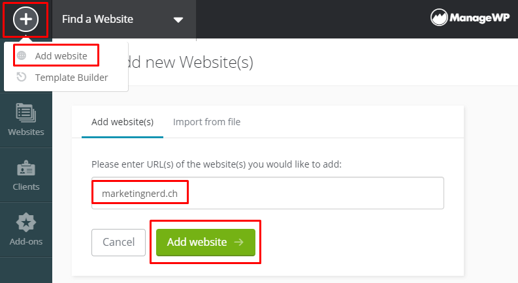Open the Find a Website selector
The image size is (518, 283).
tap(124, 19)
